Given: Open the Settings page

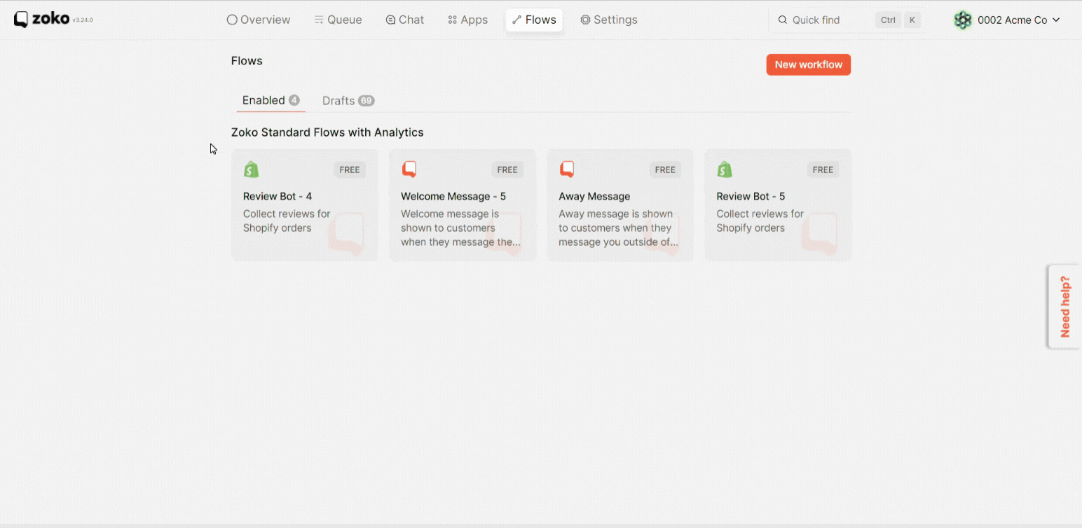Looking at the screenshot, I should click(609, 20).
